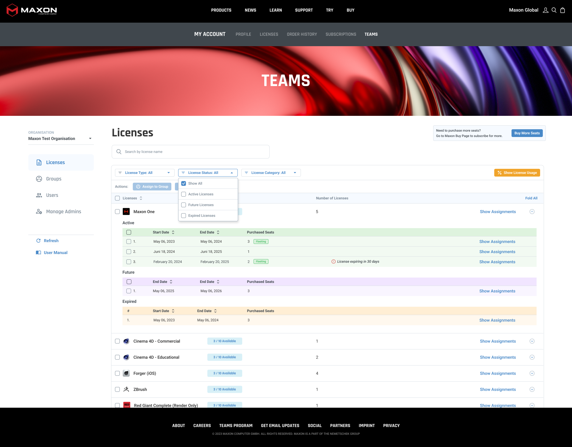
Task: Expand the Cinema 4D - Commercial row
Action: coord(532,341)
